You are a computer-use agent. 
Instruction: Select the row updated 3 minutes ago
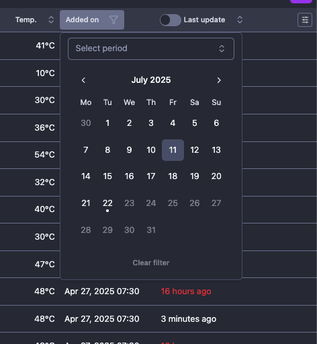pos(158,319)
